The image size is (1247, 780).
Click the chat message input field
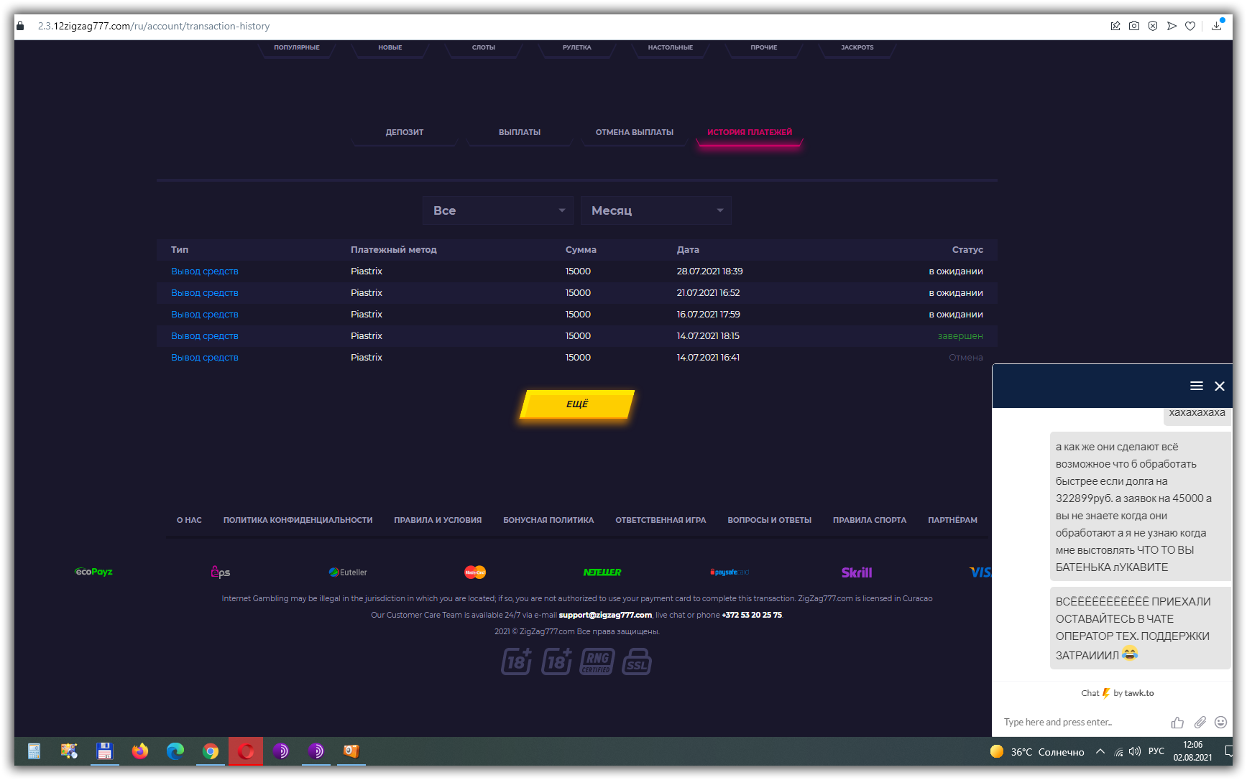1082,722
